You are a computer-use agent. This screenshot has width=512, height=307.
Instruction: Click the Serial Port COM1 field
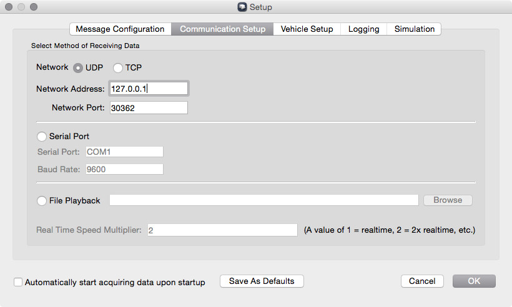click(124, 152)
